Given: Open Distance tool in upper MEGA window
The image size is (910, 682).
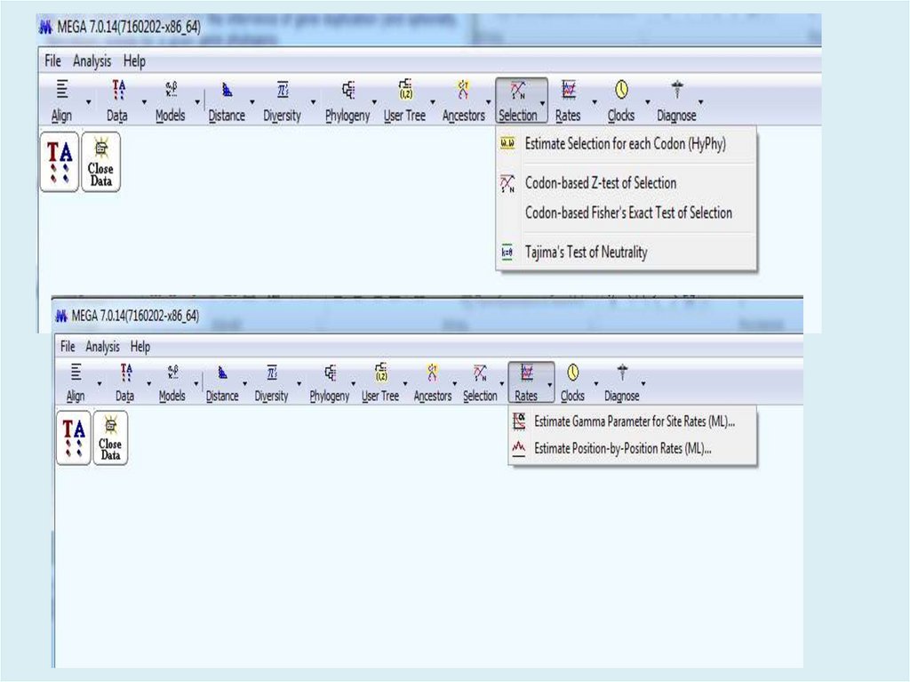Looking at the screenshot, I should tap(227, 101).
